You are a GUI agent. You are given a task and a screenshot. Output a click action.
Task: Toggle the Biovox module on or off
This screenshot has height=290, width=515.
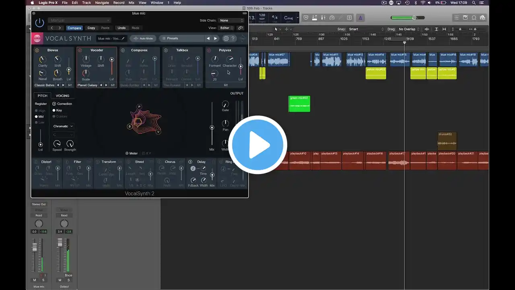click(37, 50)
